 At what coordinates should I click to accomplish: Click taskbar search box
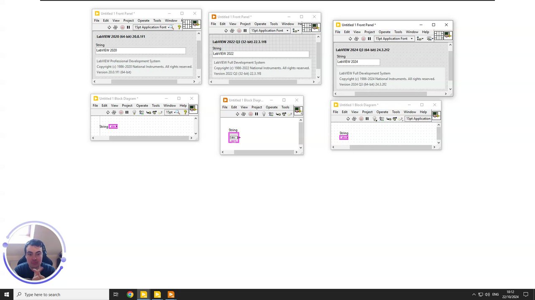[x=61, y=295]
